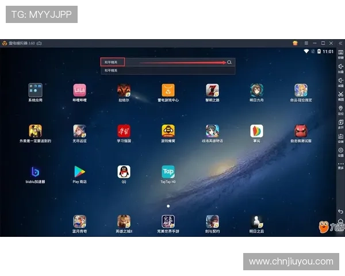
Task: Open the Play 商店 app
Action: click(79, 171)
